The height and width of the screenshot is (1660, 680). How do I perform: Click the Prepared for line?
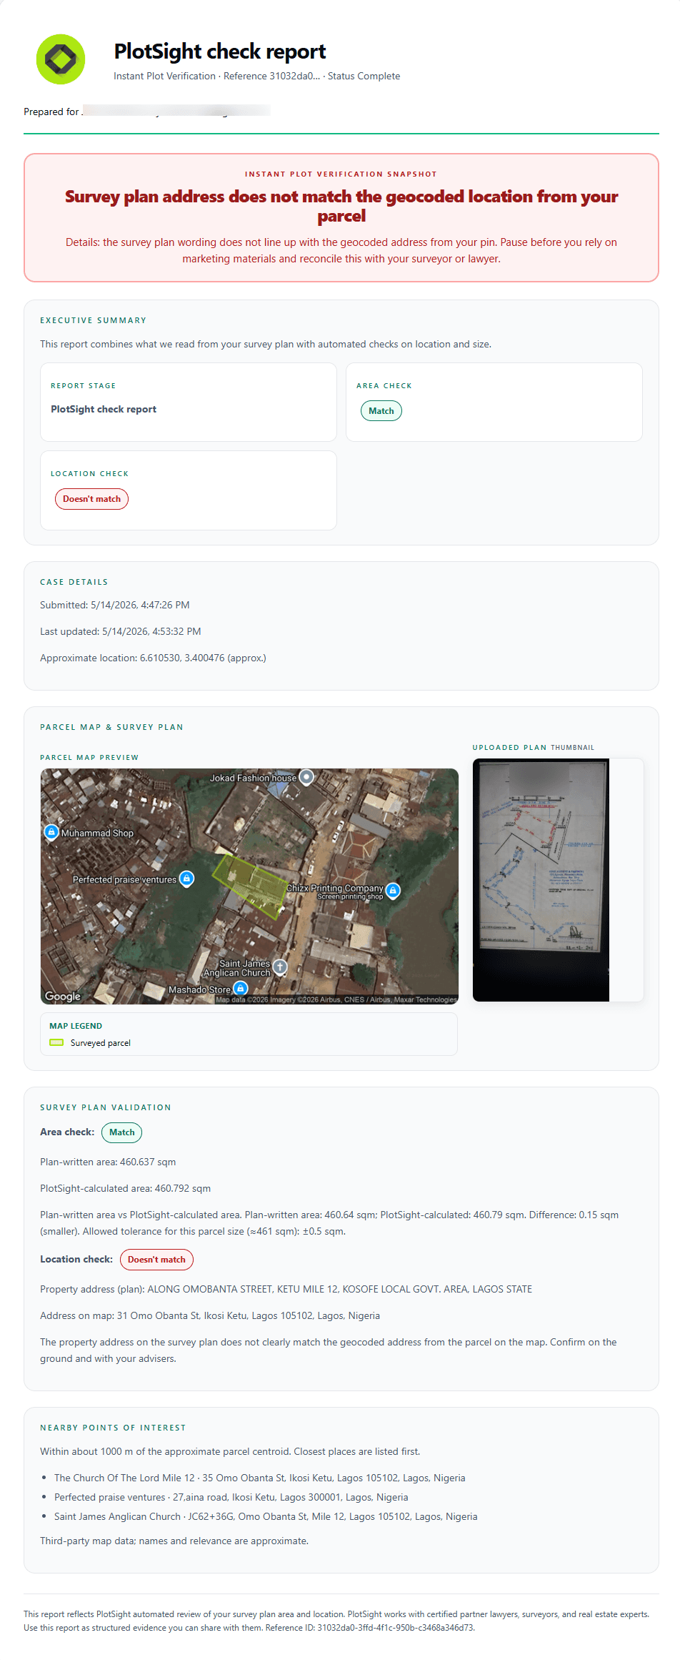pos(146,112)
